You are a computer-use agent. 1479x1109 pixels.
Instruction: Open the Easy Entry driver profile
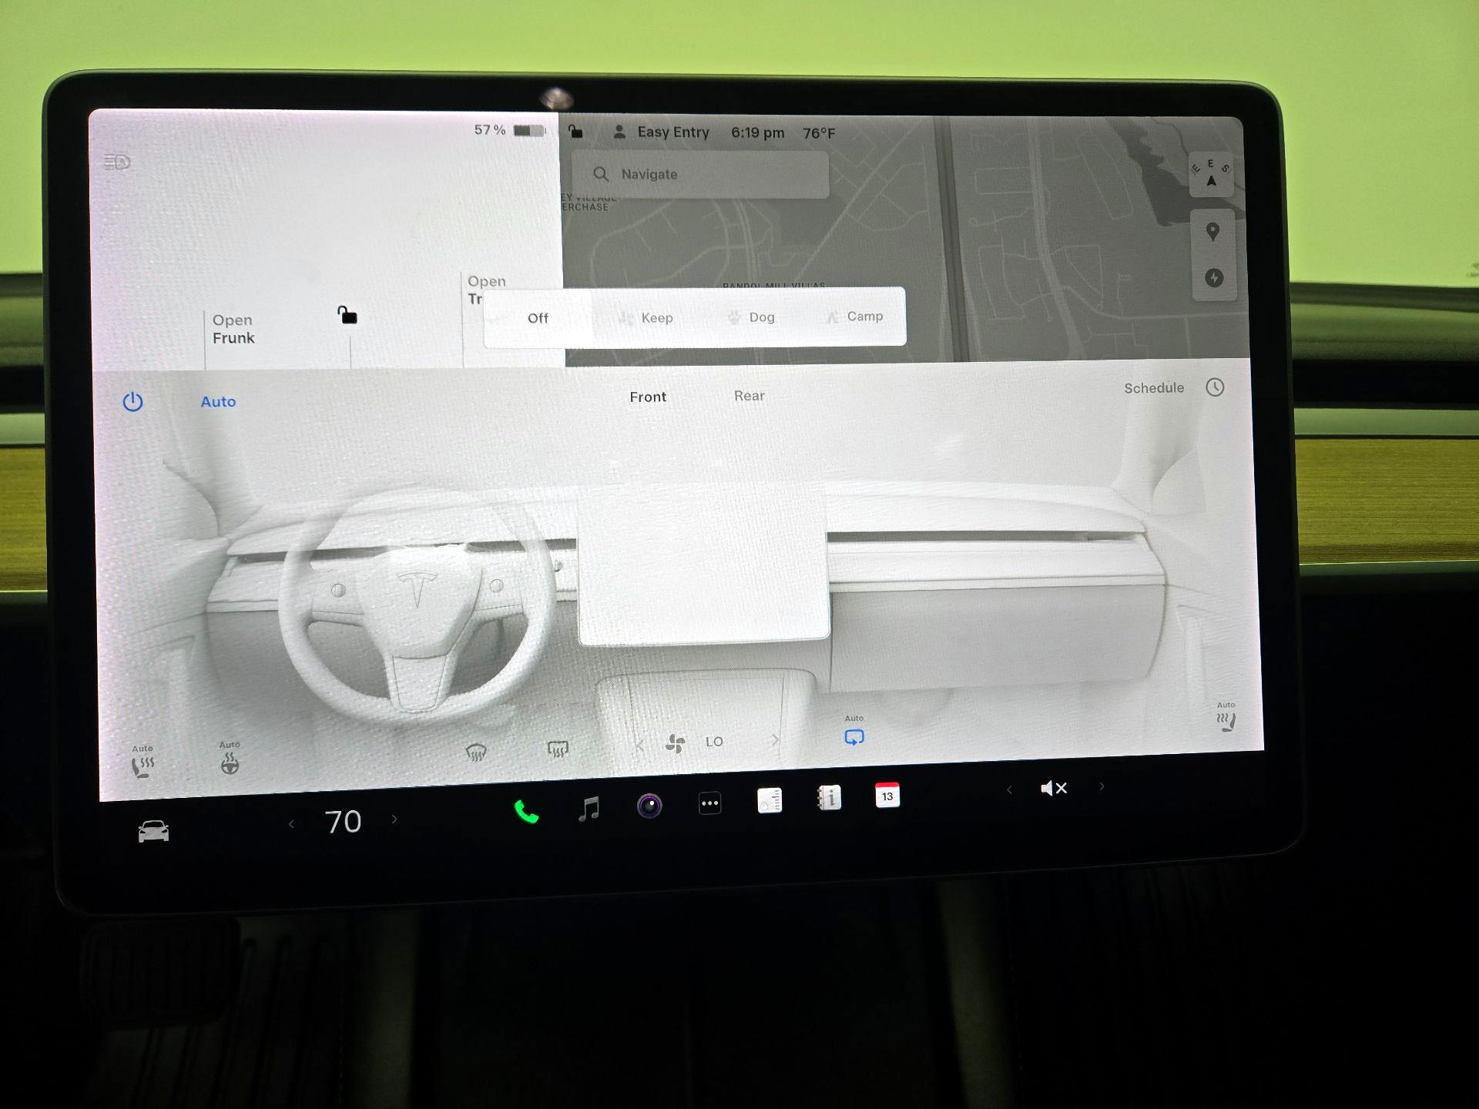(661, 132)
